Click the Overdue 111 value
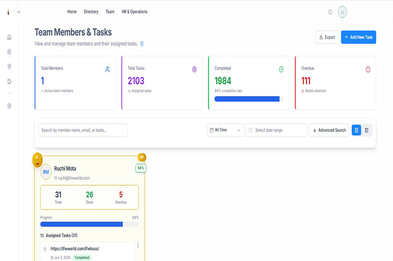The height and width of the screenshot is (261, 393). [x=306, y=81]
